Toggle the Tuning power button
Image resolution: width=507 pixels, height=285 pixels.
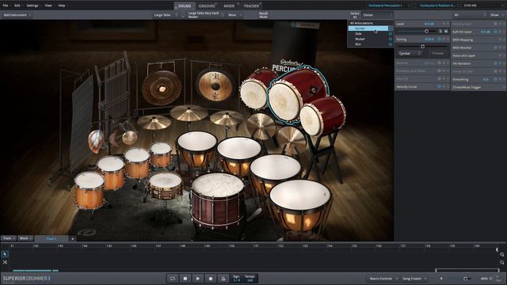[439, 39]
